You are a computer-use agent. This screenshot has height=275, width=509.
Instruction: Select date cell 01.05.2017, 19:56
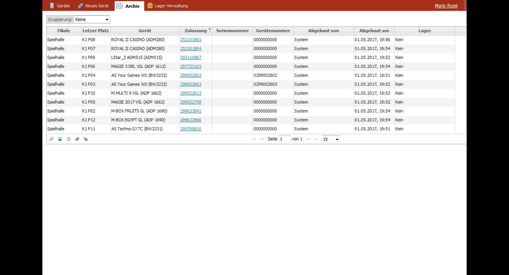374,40
